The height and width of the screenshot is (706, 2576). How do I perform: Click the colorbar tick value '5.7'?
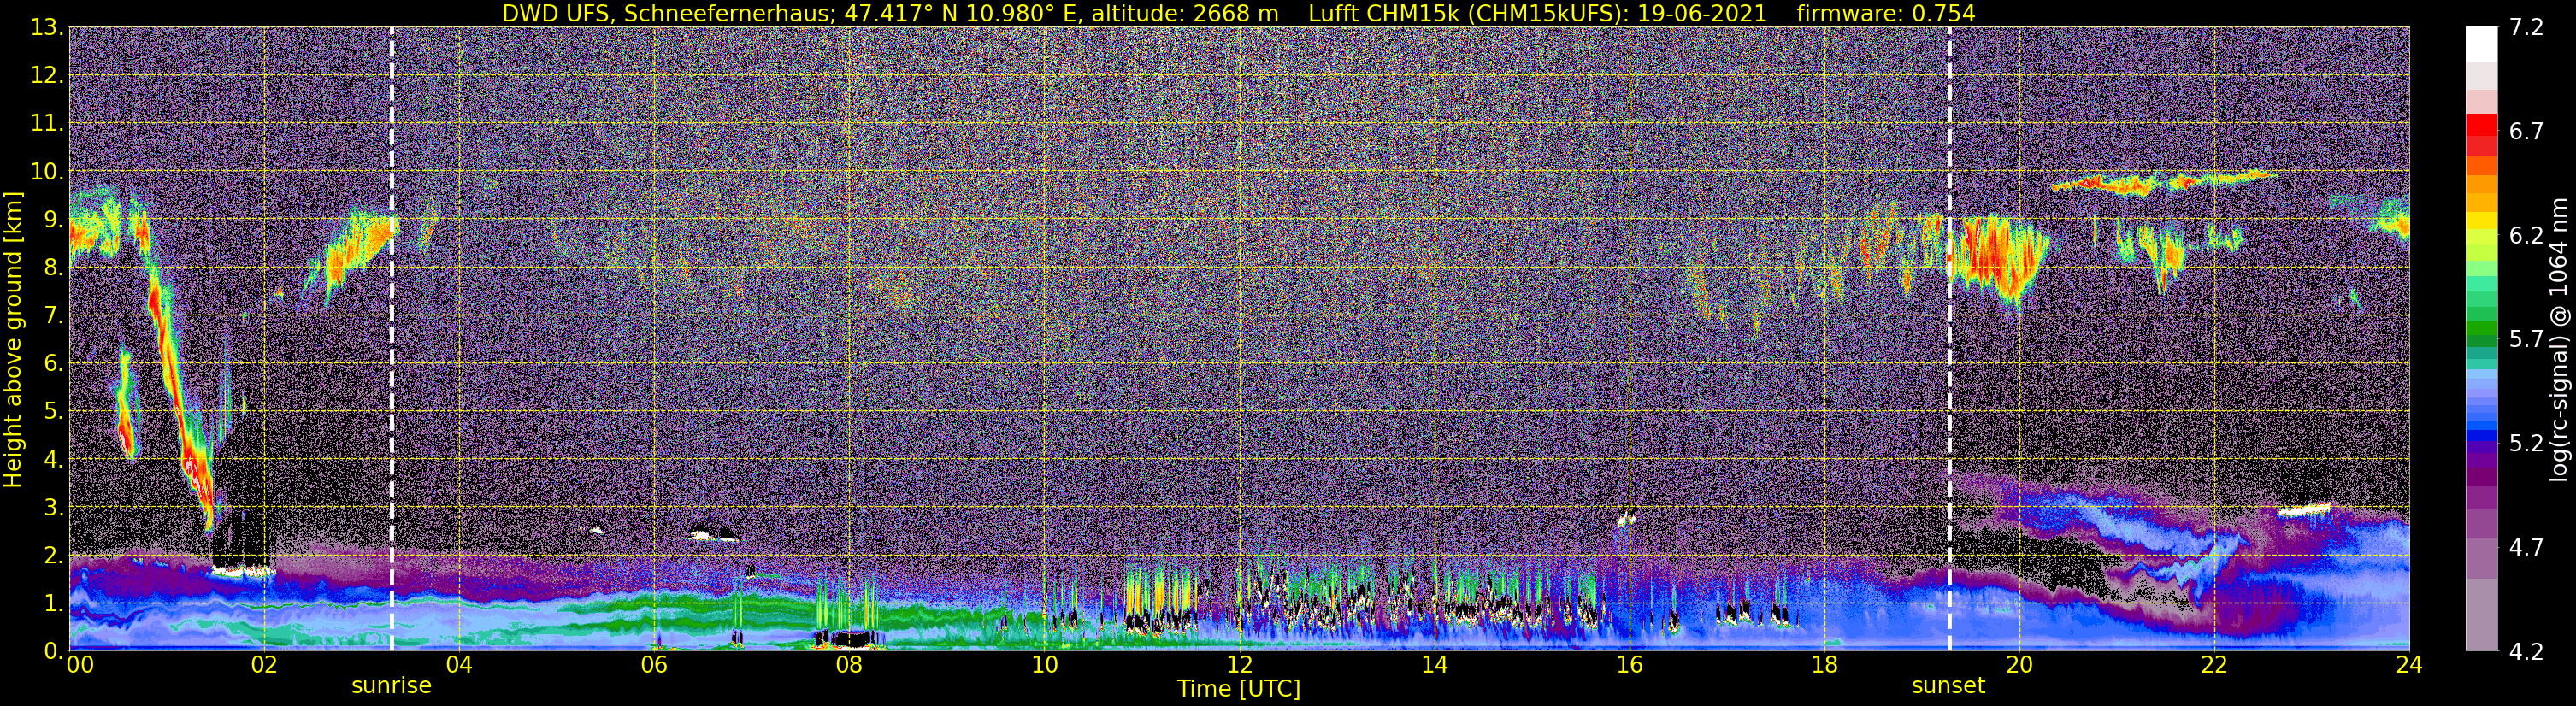point(2526,340)
